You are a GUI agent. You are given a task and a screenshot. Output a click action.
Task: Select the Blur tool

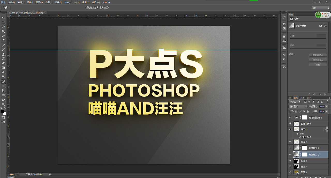(x=3, y=72)
